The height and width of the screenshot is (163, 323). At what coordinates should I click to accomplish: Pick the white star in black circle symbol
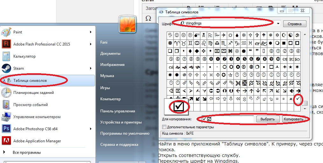224,75
